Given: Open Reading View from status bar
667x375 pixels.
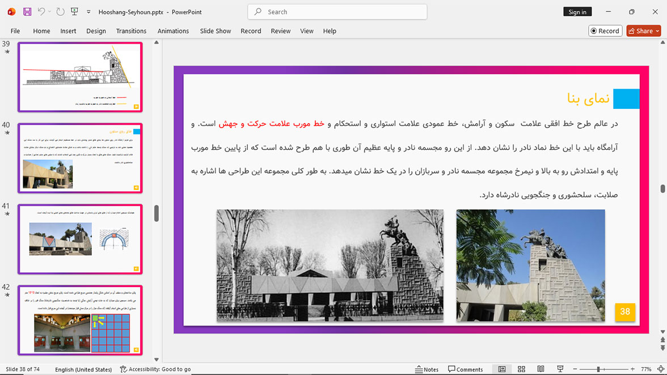Looking at the screenshot, I should [541, 369].
